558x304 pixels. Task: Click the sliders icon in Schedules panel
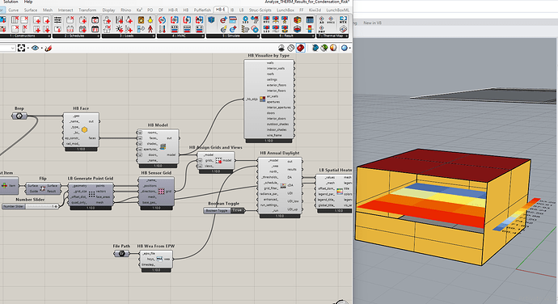57,20
